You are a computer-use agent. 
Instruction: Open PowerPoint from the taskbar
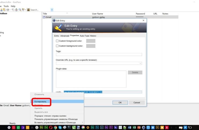click(x=139, y=127)
